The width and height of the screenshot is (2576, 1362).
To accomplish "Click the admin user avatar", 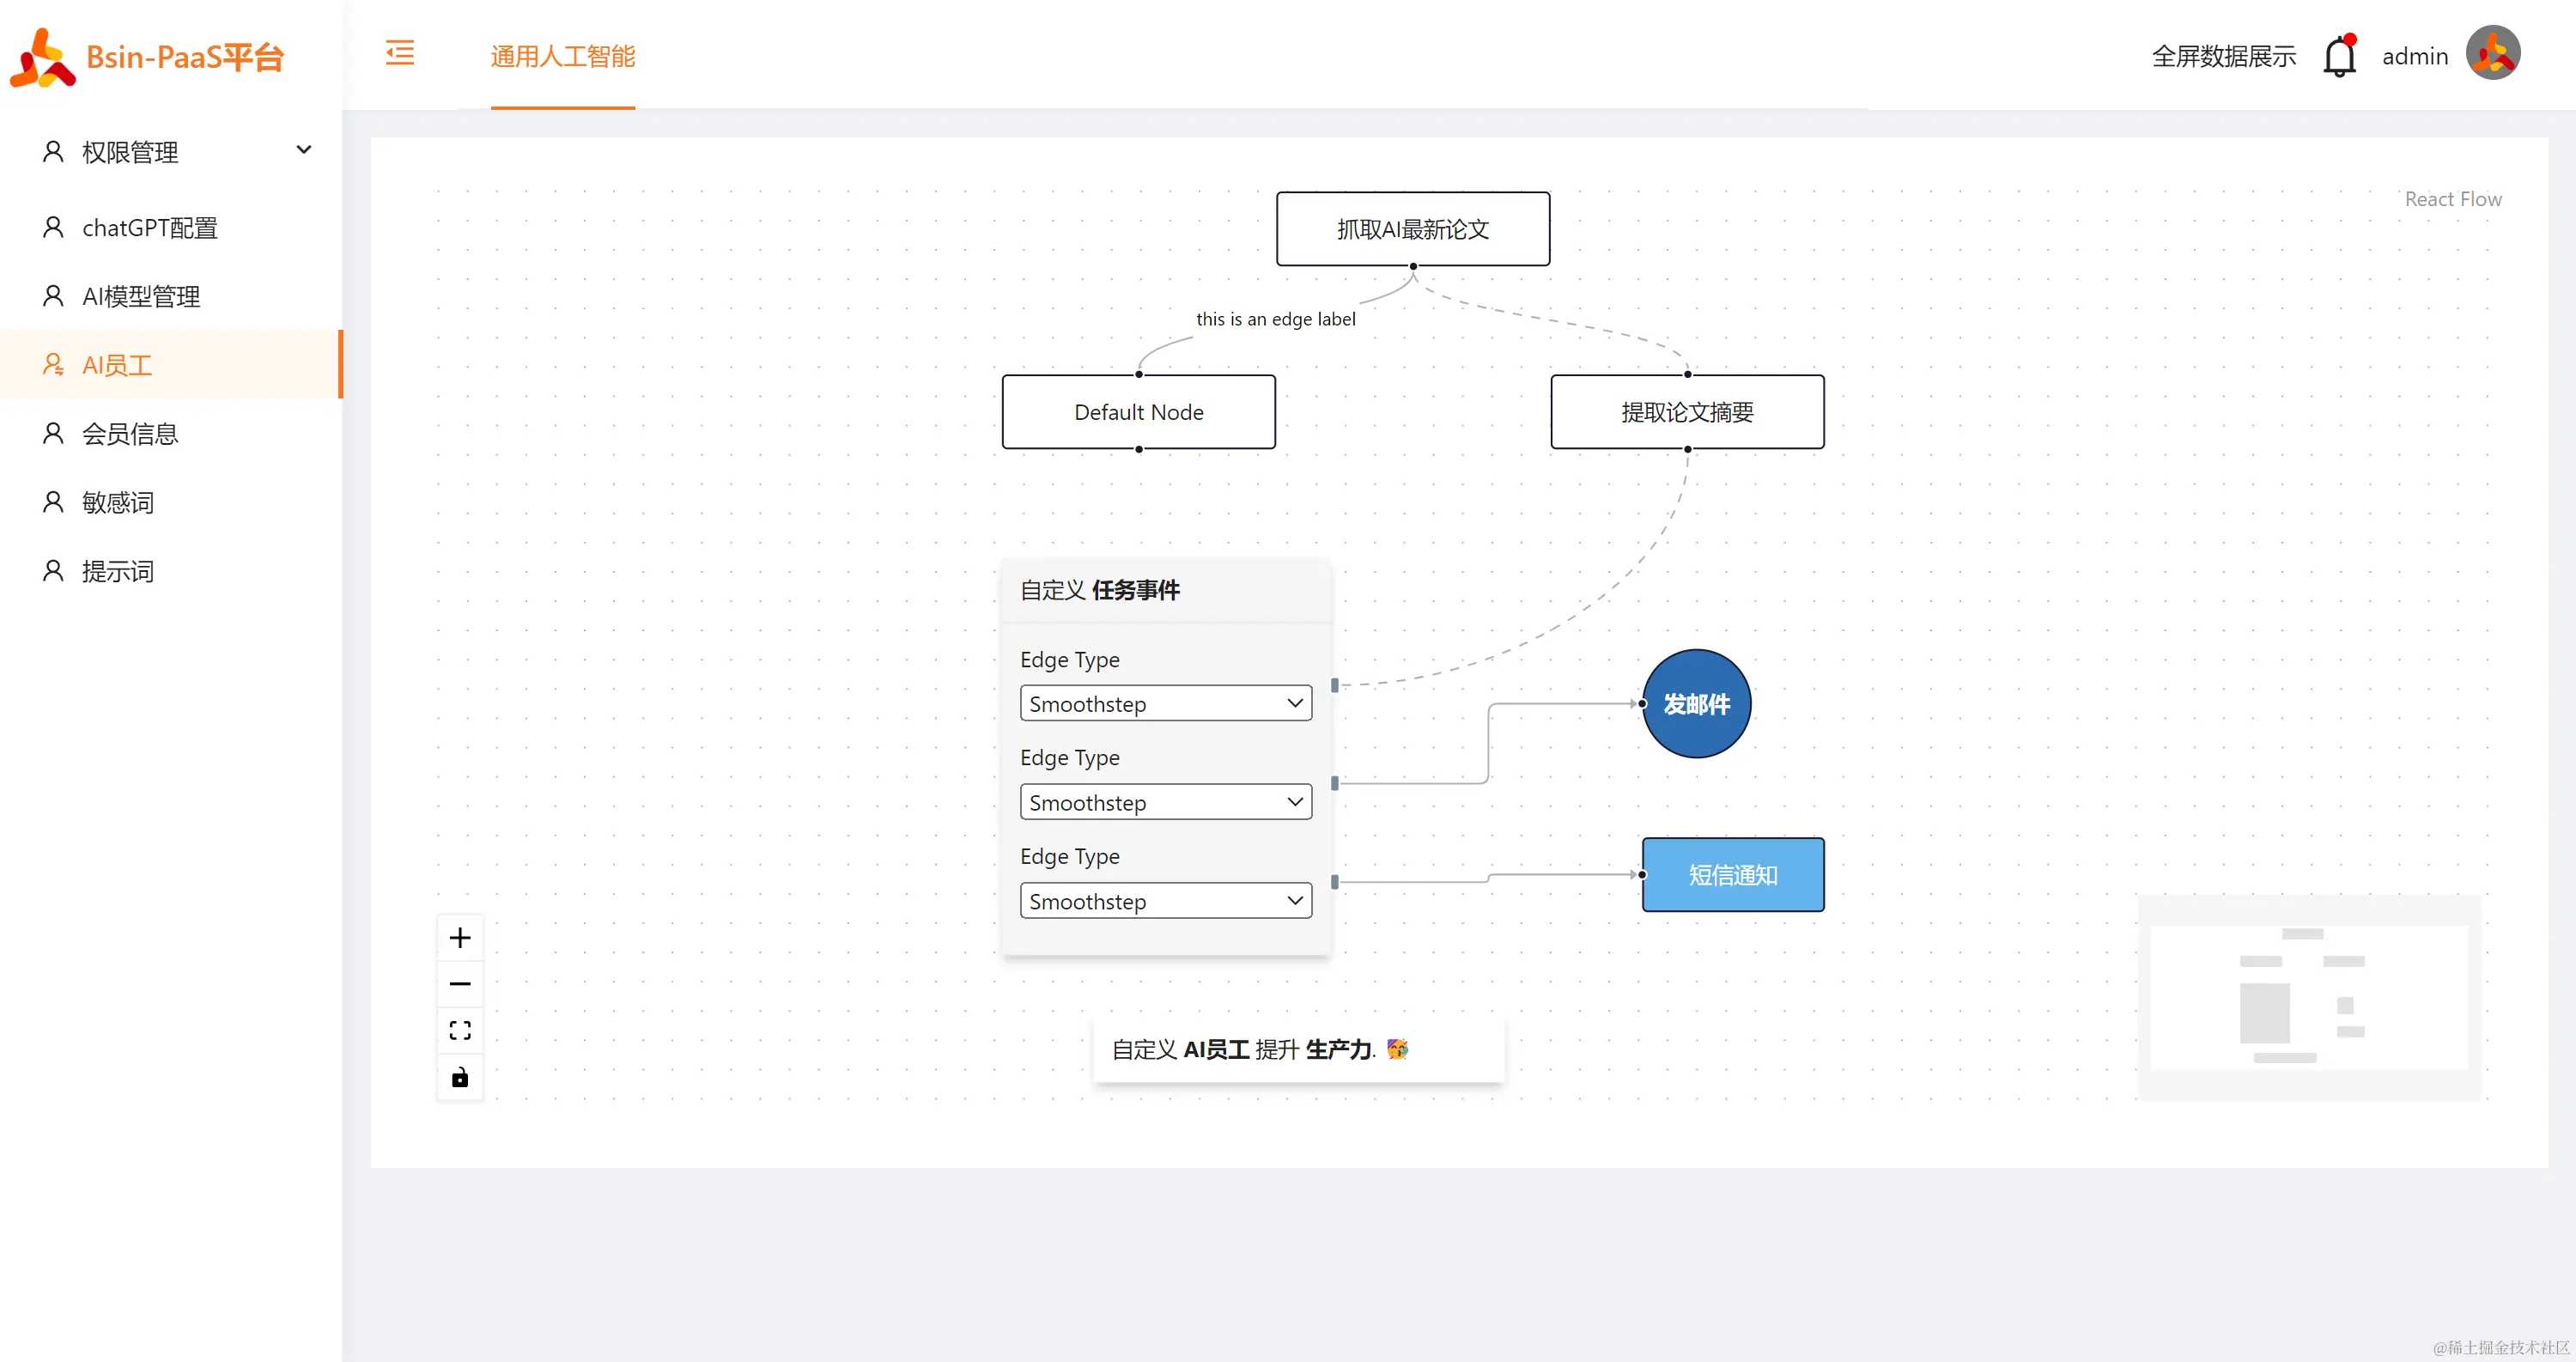I will (x=2493, y=53).
